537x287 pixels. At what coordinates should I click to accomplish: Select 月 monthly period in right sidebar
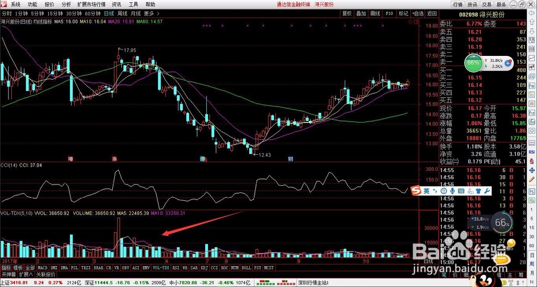532,273
